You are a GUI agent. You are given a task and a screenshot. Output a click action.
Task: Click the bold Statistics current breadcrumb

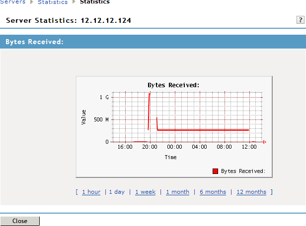[x=95, y=2]
